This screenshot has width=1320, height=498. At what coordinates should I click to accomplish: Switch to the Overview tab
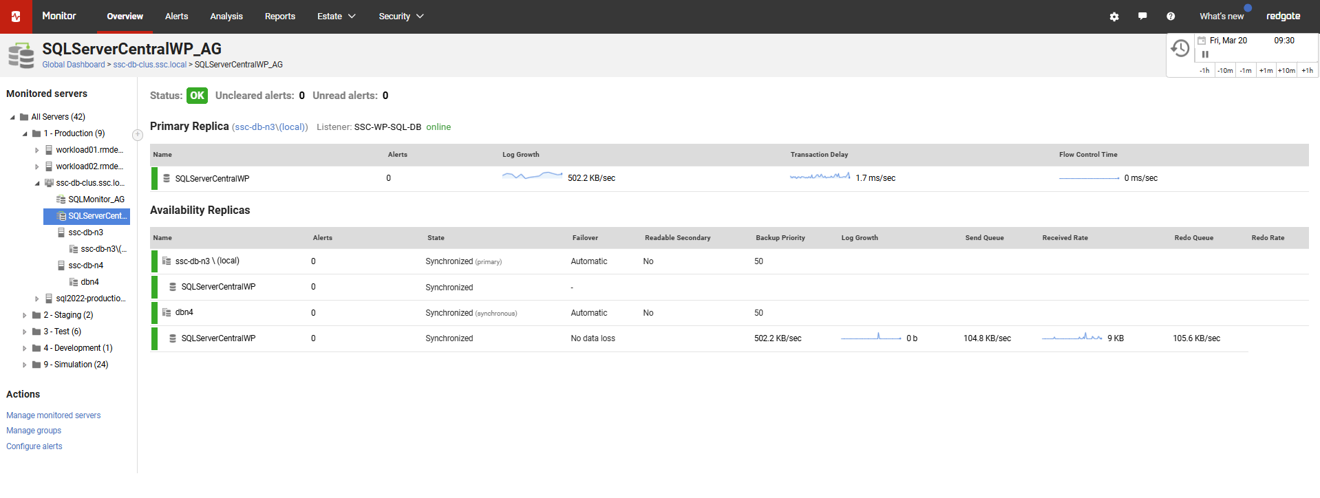click(x=125, y=17)
